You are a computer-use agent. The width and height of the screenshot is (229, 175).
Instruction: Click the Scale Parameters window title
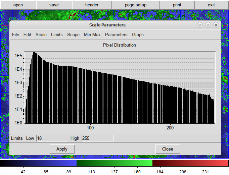pyautogui.click(x=107, y=25)
